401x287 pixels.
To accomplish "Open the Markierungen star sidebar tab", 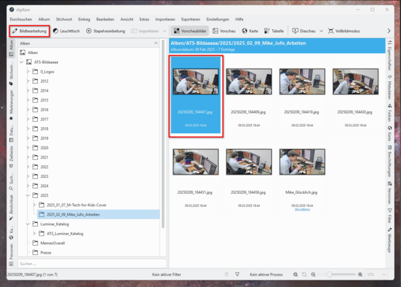I will 11,105.
